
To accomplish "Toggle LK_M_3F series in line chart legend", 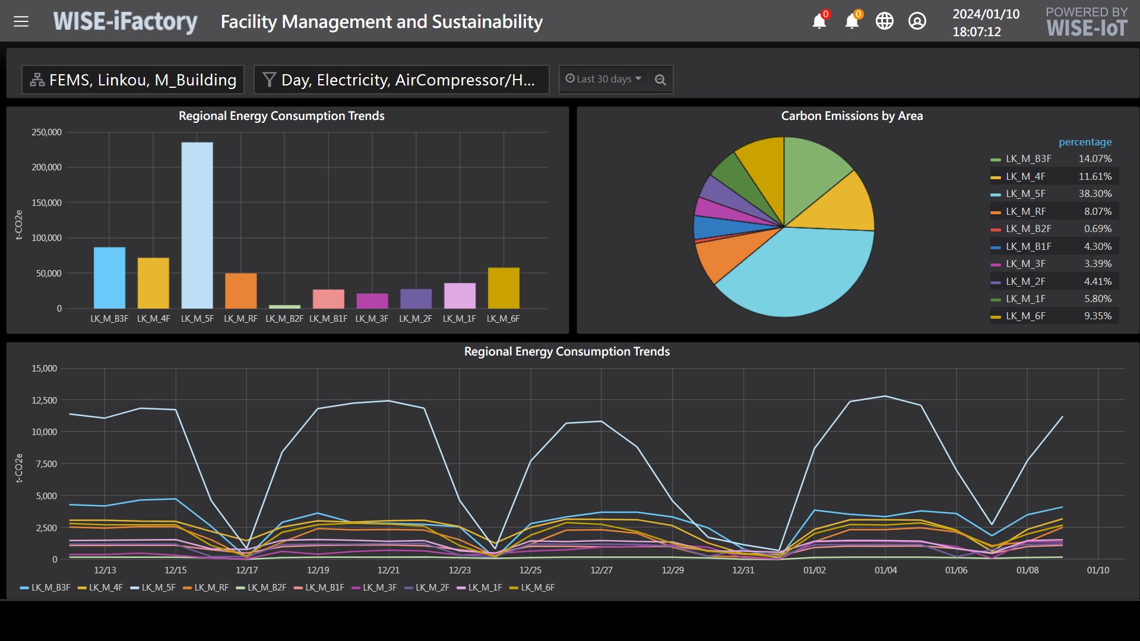I will (375, 588).
